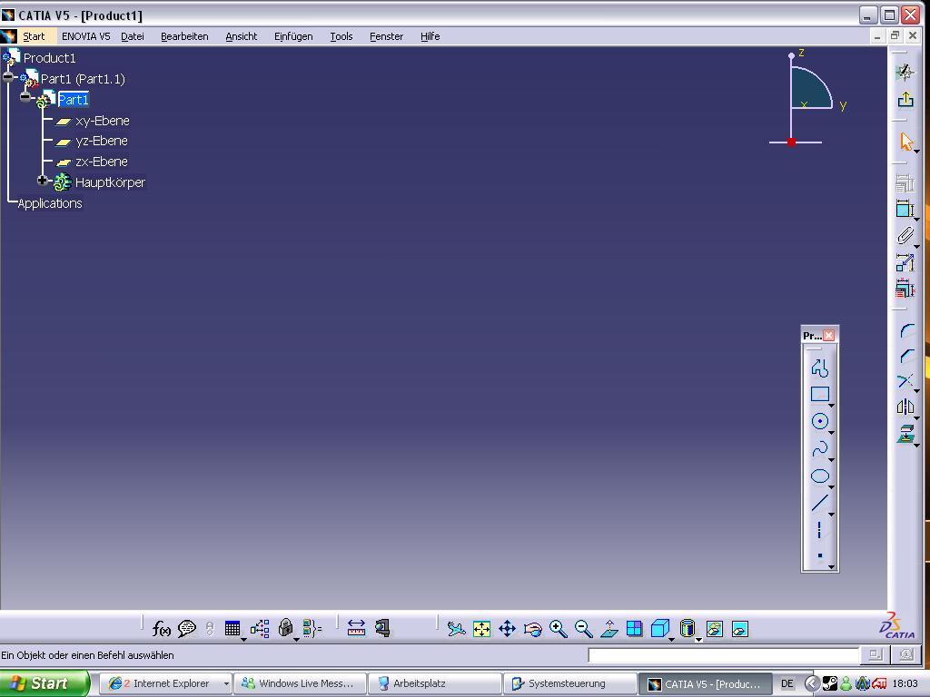Open the Ansicht menu

pos(242,36)
